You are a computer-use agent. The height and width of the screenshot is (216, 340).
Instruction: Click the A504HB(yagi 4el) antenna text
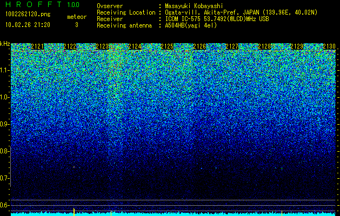[191, 25]
